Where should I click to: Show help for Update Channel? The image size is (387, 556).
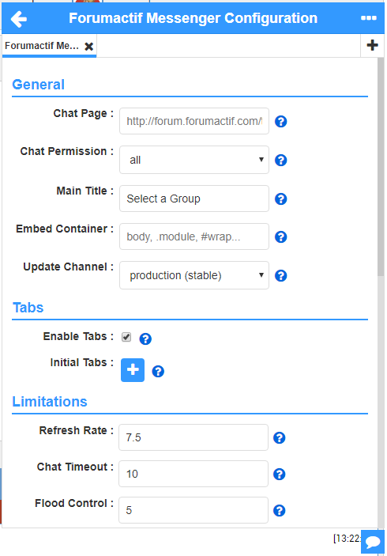tap(281, 275)
